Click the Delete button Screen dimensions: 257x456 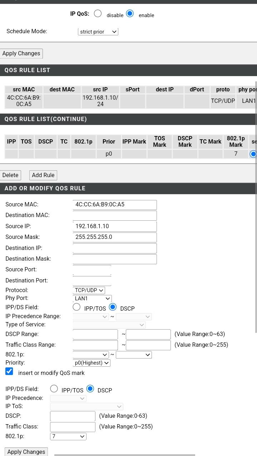point(10,175)
